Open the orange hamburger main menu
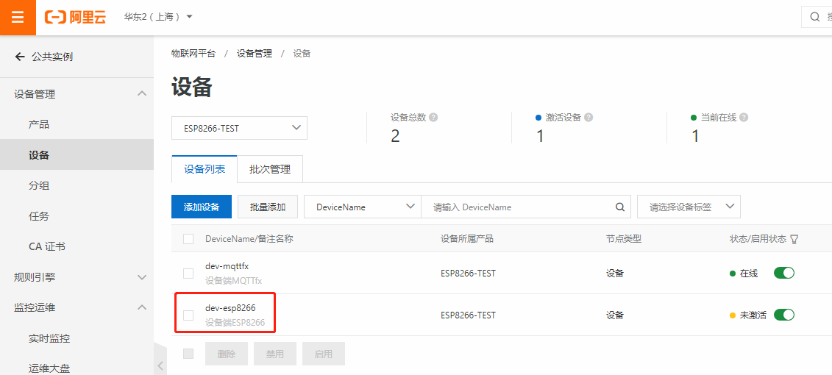Screen dimensions: 832x375 (18, 17)
